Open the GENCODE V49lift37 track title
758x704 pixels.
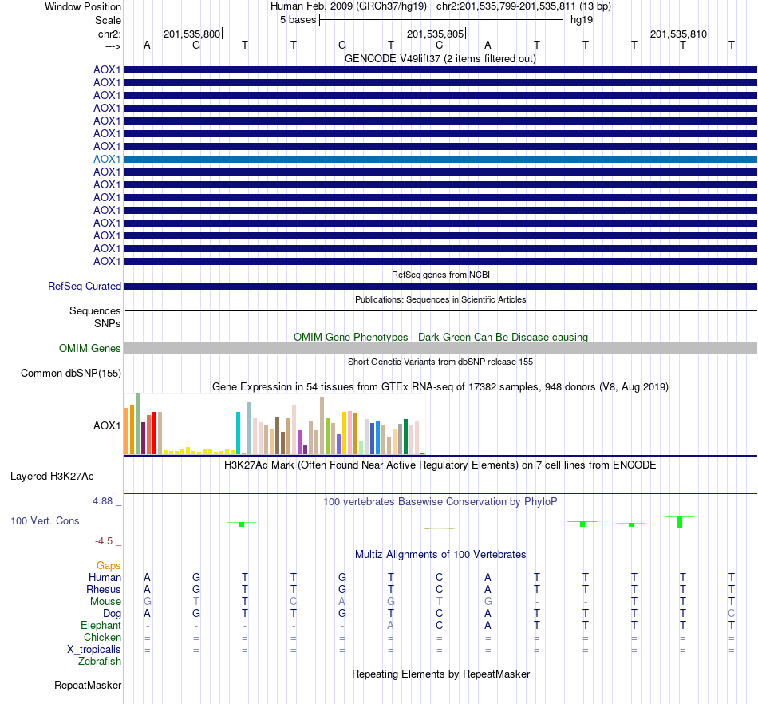pyautogui.click(x=440, y=58)
